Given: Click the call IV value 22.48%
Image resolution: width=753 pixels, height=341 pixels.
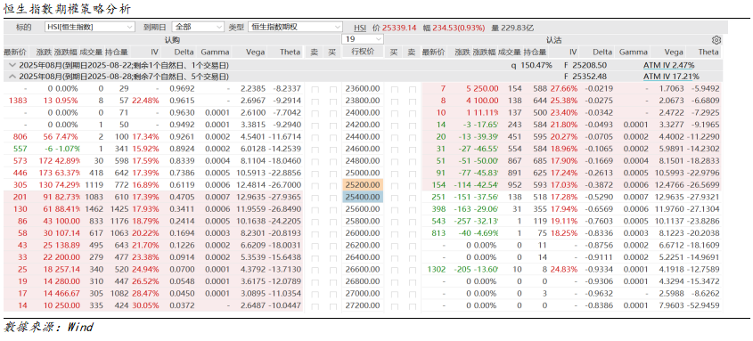Looking at the screenshot, I should tap(145, 101).
